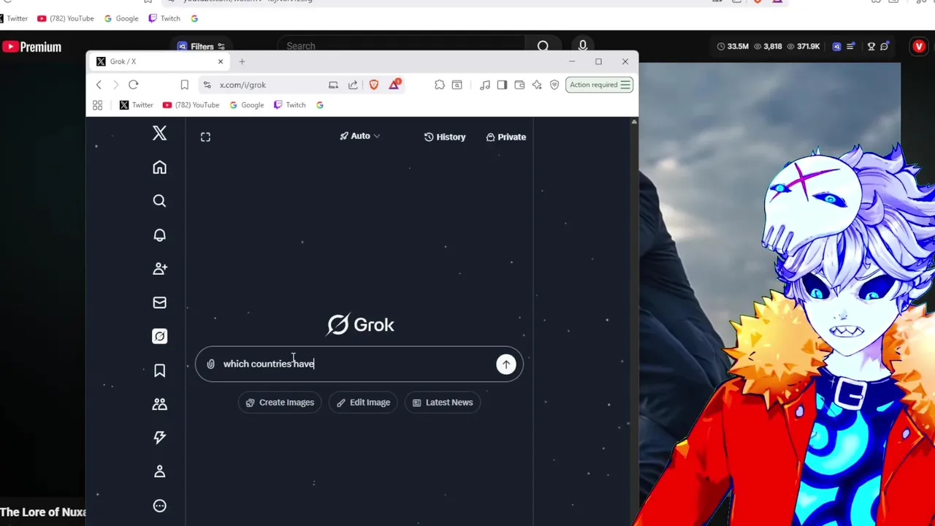Toggle the browser sidebar panel icon

[502, 85]
